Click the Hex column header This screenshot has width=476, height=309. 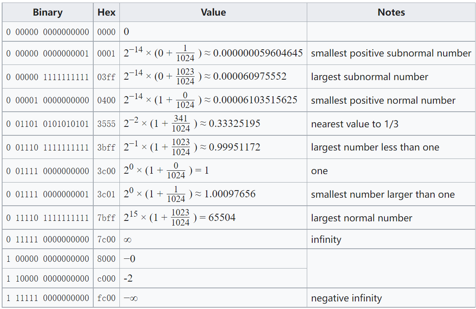pyautogui.click(x=106, y=12)
